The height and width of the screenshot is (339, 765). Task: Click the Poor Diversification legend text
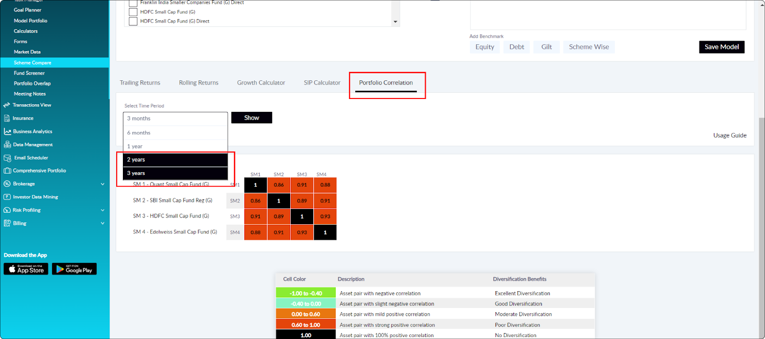click(517, 325)
